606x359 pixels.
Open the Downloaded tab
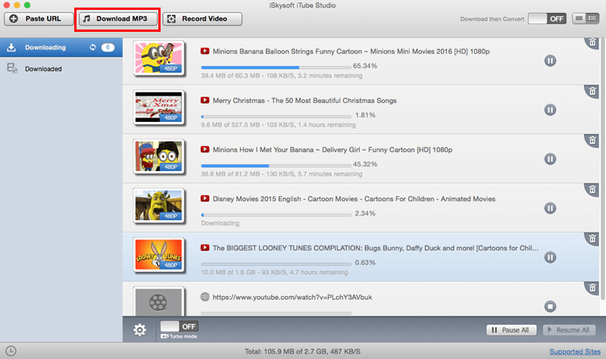(x=61, y=69)
